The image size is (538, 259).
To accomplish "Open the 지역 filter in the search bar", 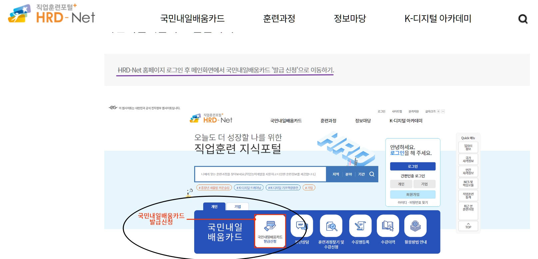I will 336,174.
